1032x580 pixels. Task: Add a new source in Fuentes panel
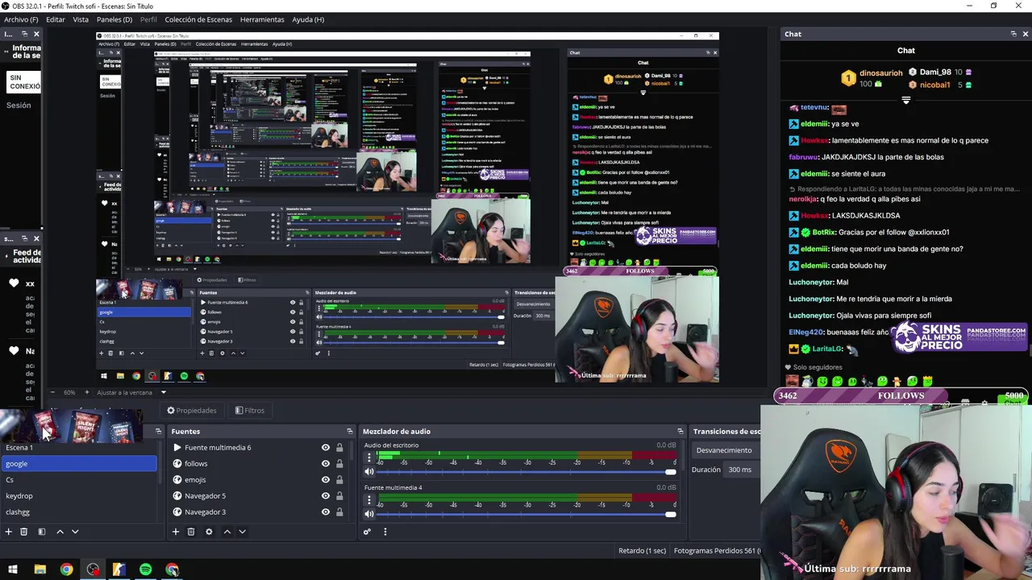coord(175,532)
